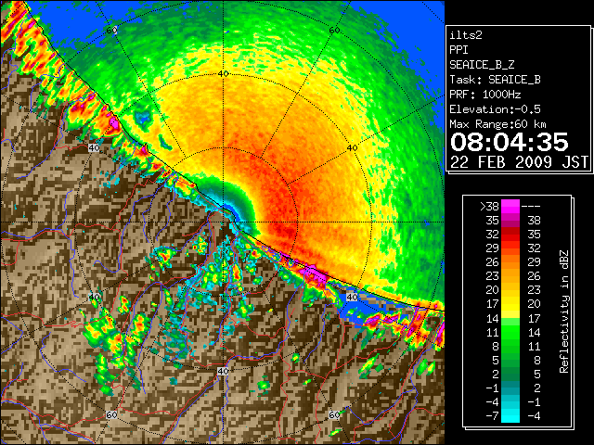Viewport: 594px width, 445px height.
Task: Click the "22 FEB 2009 JST" date
Action: (x=519, y=162)
